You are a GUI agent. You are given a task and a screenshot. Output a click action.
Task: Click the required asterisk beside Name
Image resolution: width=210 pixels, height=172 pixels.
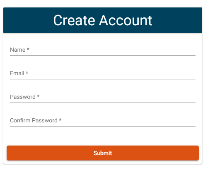28,49
